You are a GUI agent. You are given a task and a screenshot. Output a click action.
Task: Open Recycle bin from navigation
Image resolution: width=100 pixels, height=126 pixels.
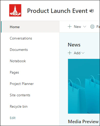(19, 107)
